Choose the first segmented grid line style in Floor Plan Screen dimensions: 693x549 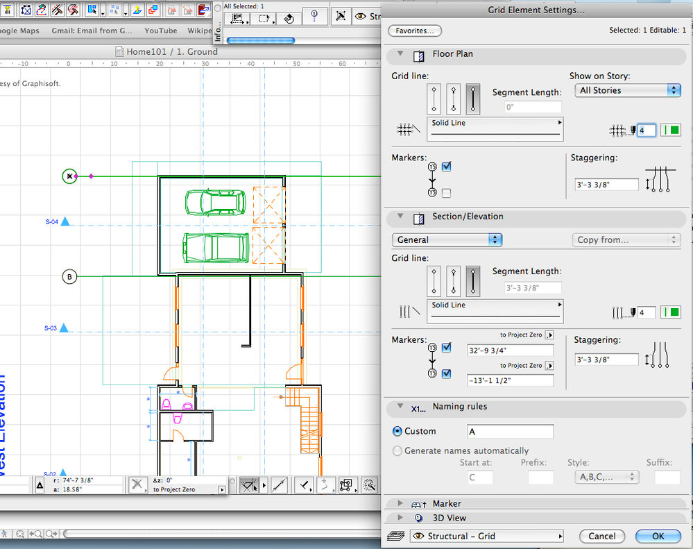coord(435,99)
